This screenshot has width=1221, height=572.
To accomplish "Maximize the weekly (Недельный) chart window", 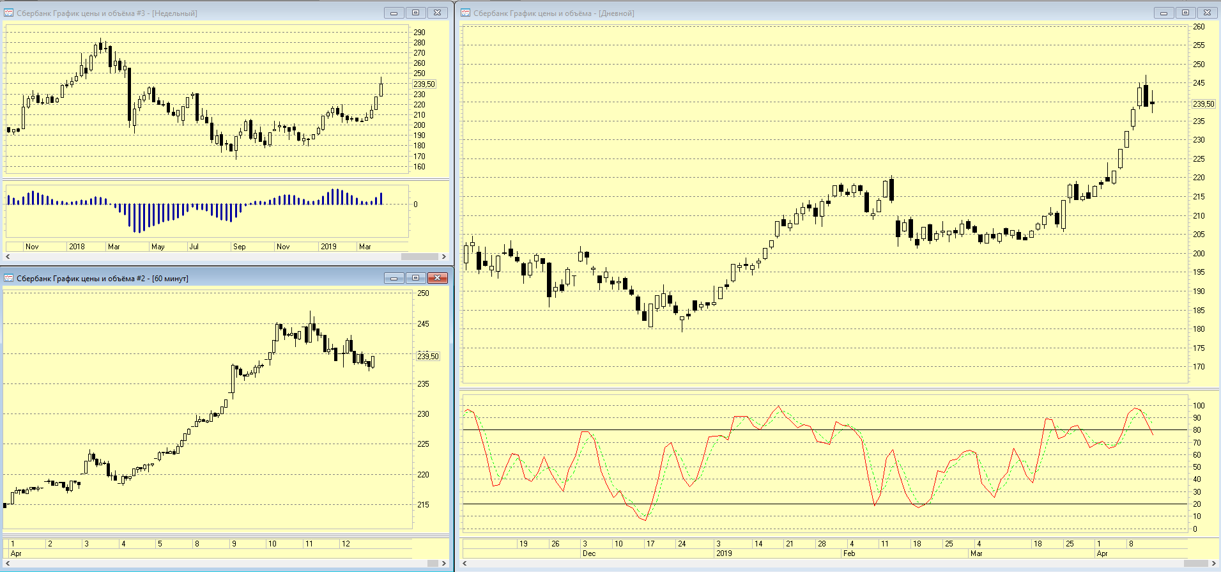I will point(415,13).
